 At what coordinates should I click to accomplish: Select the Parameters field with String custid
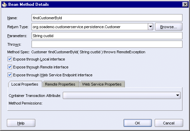pyautogui.click(x=107, y=36)
